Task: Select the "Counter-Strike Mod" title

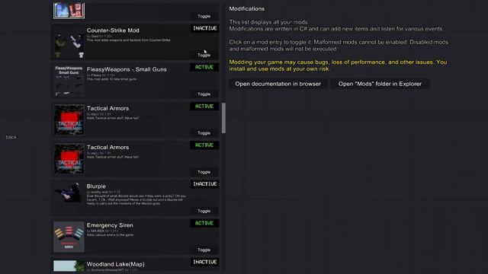Action: point(113,30)
